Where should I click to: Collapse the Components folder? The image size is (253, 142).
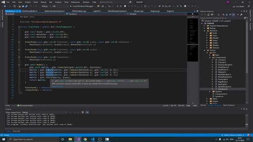pyautogui.click(x=210, y=58)
